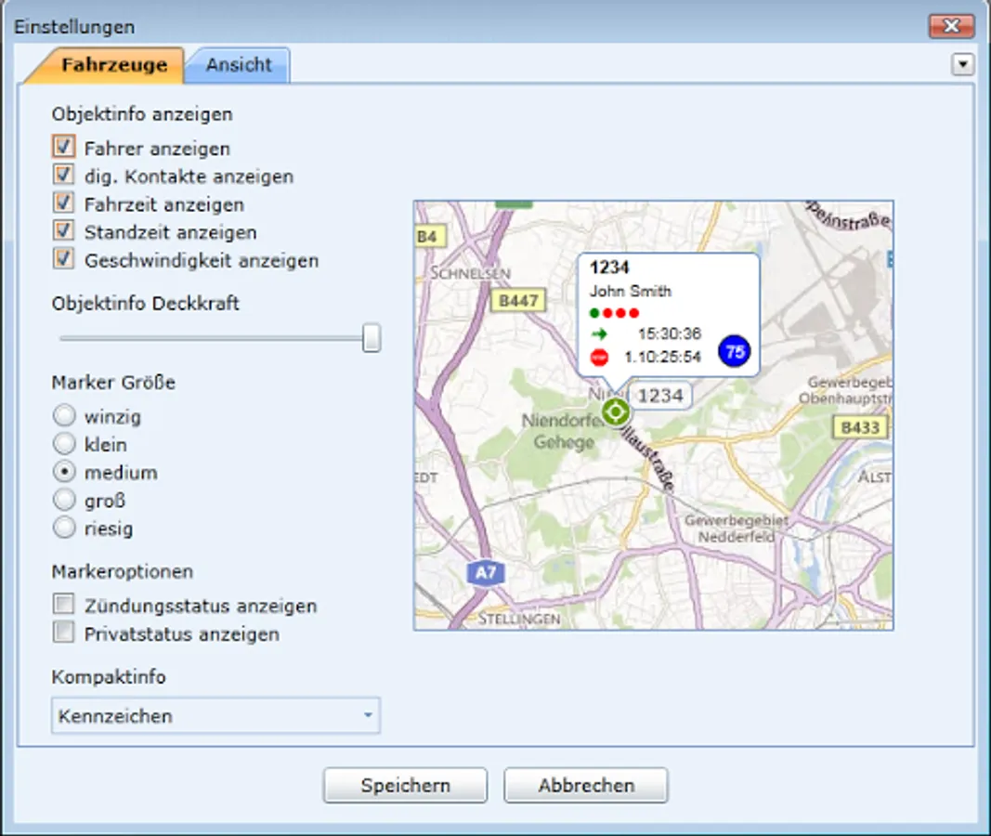Click the A7 motorway shield on map
The height and width of the screenshot is (836, 991).
click(486, 573)
